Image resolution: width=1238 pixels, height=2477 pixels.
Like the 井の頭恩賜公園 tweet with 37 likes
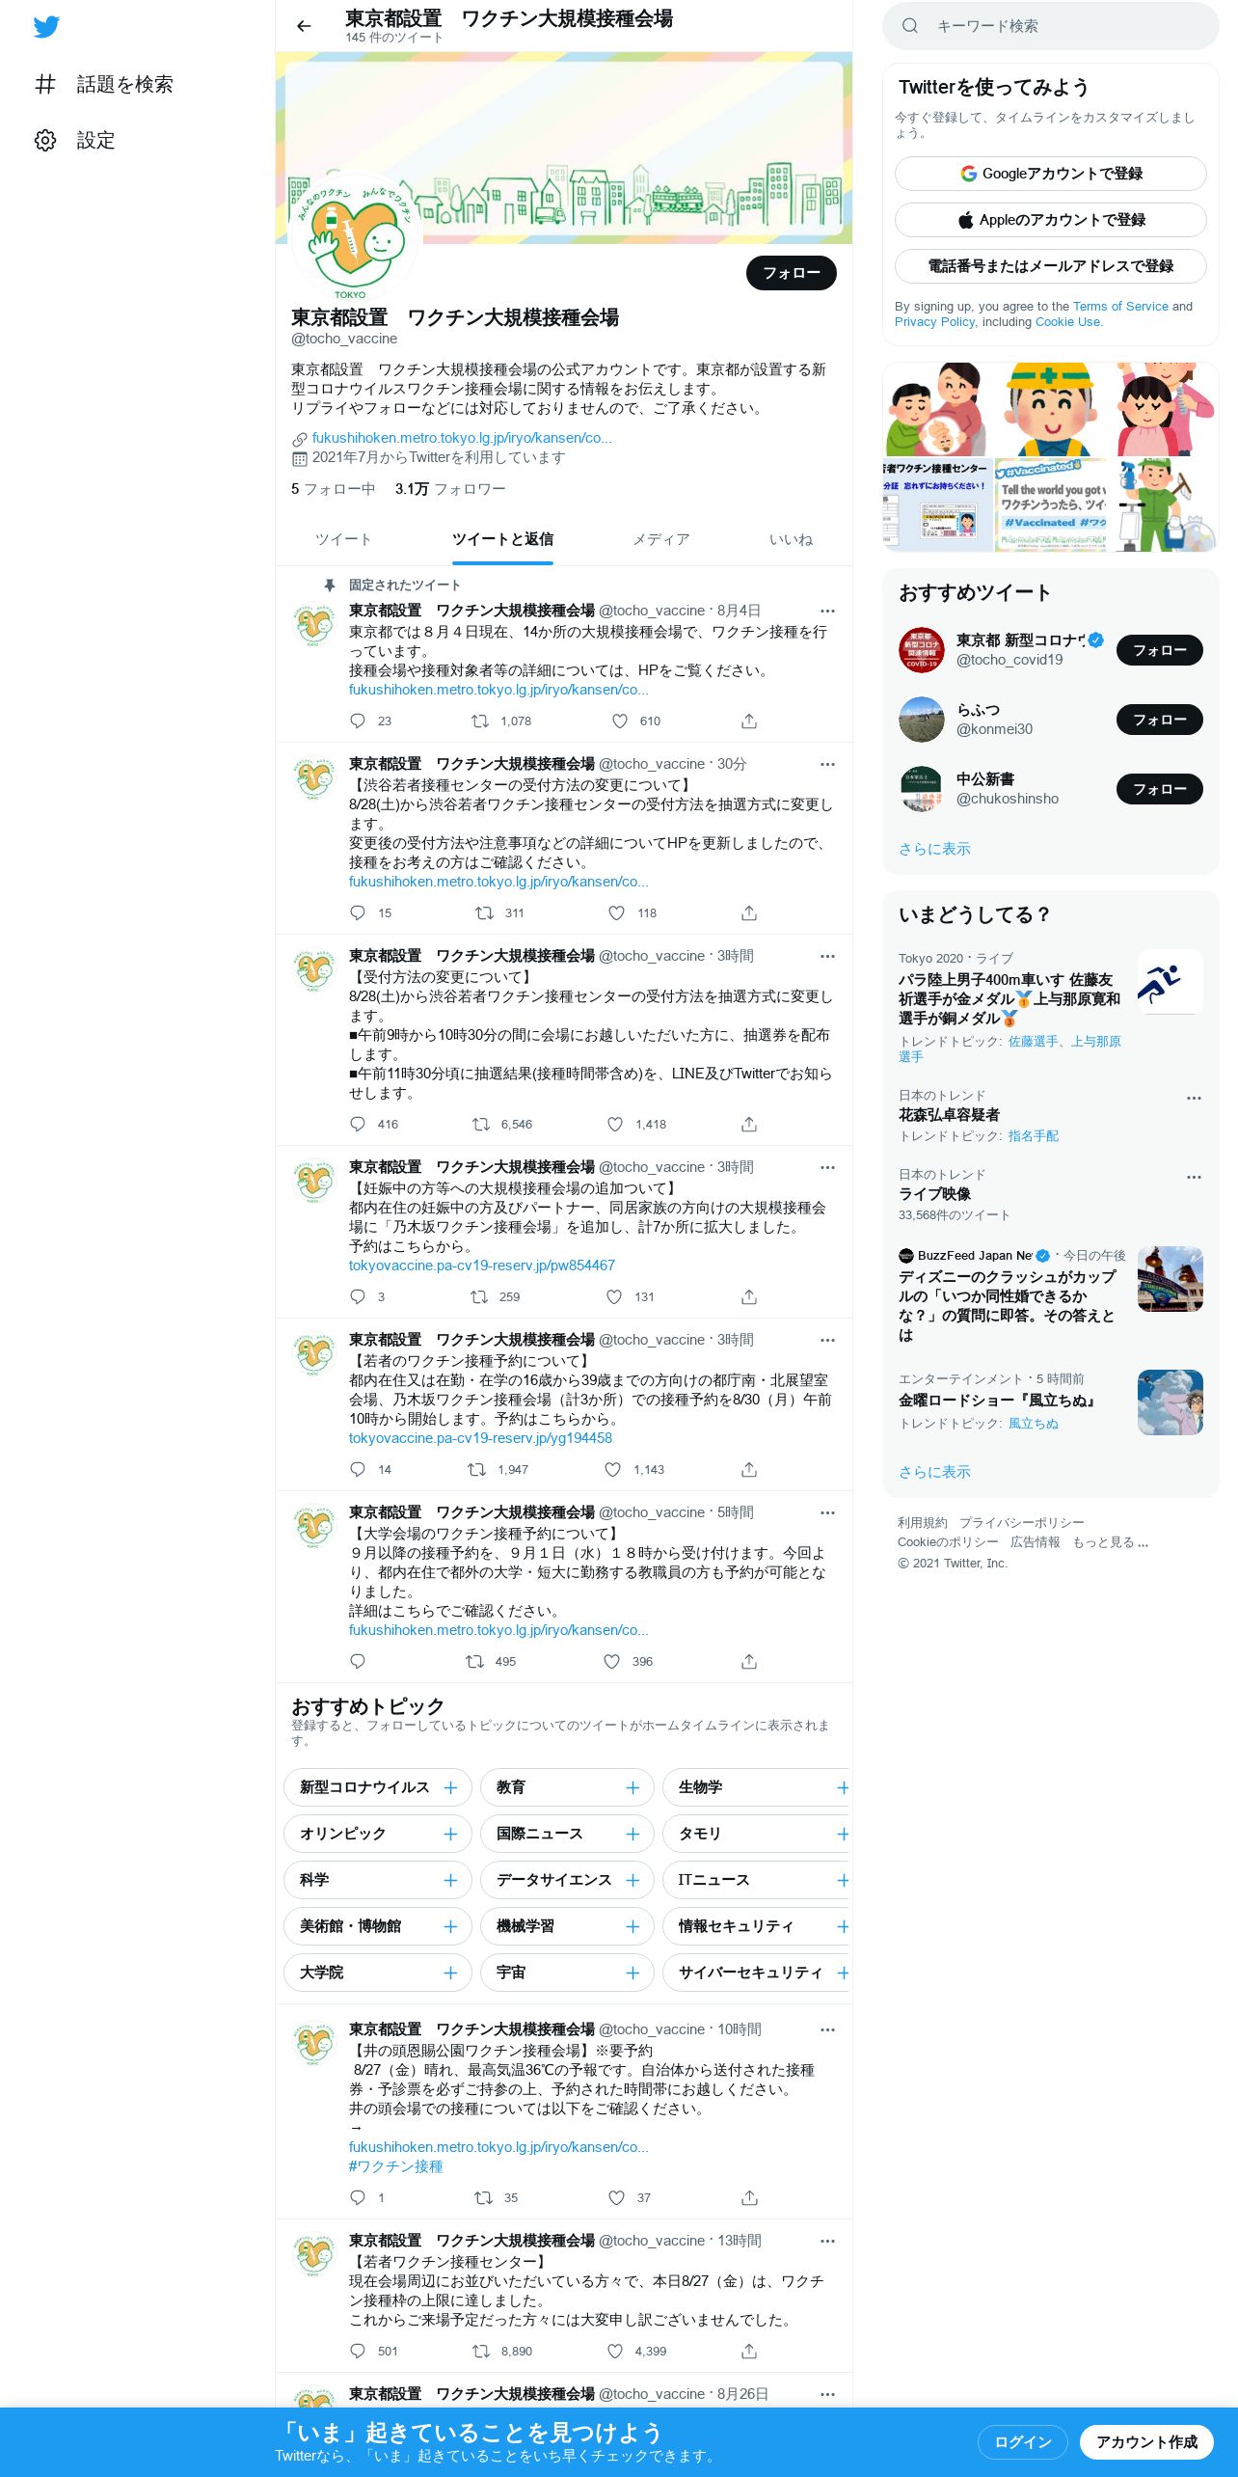(617, 2197)
